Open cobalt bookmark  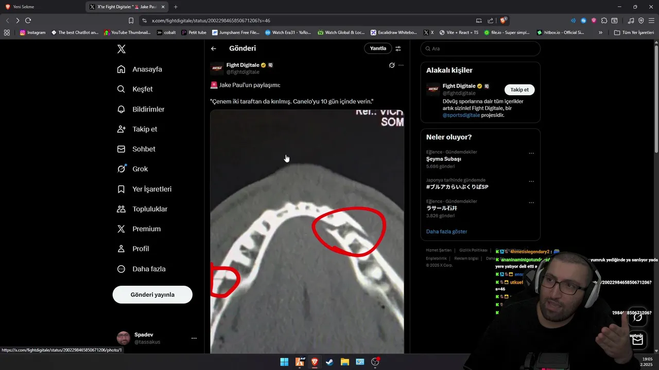click(166, 32)
